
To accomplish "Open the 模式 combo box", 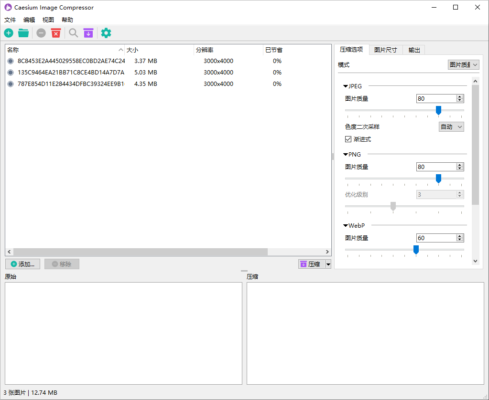I will (x=463, y=64).
